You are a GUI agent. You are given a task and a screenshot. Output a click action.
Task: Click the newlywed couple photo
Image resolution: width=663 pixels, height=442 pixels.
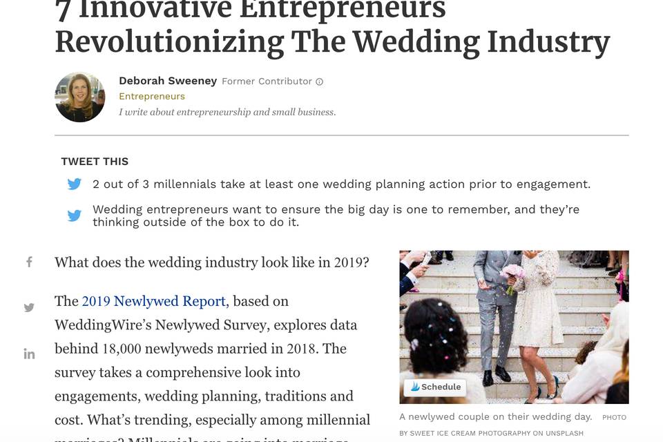click(514, 327)
